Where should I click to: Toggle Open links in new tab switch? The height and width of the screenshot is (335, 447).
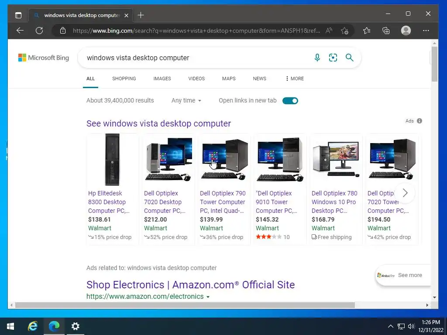click(x=290, y=101)
